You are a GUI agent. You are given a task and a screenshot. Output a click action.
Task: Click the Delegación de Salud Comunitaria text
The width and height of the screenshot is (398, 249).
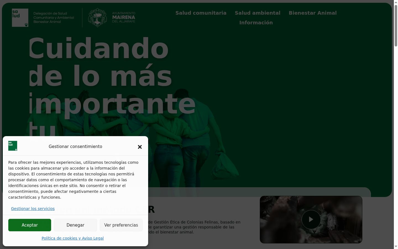click(54, 17)
